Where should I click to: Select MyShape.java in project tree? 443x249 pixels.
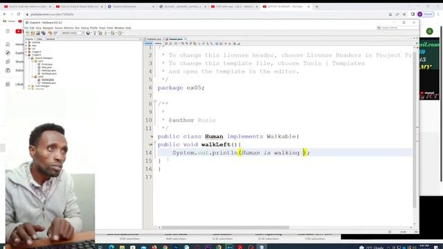pos(48,71)
